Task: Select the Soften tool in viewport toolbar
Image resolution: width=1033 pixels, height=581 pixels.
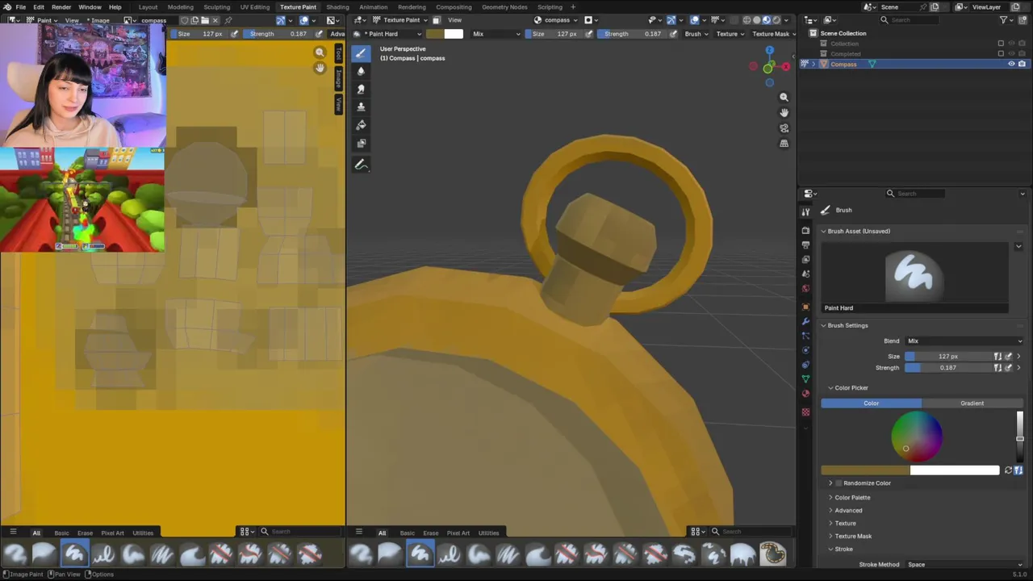Action: tap(361, 71)
